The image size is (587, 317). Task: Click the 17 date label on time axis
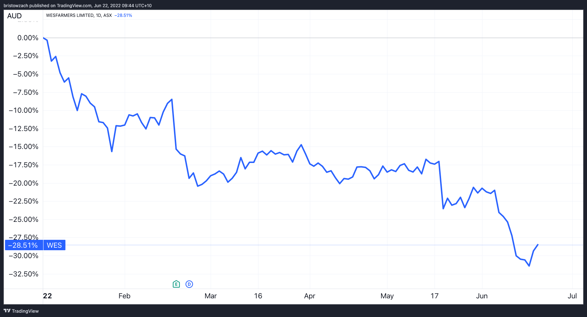[x=435, y=296]
